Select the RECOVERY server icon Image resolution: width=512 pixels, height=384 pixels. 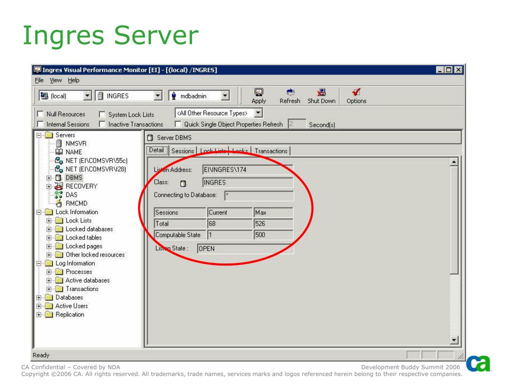(x=59, y=186)
